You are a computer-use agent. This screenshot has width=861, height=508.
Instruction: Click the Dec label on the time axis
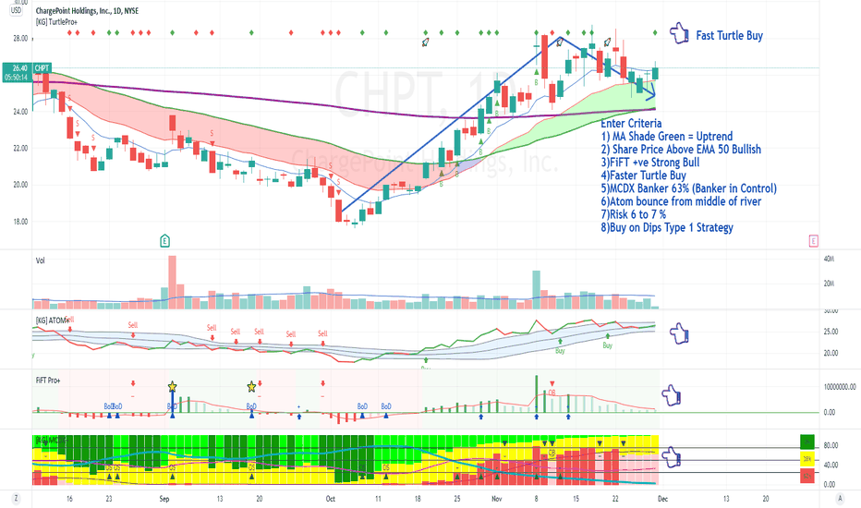(x=662, y=499)
